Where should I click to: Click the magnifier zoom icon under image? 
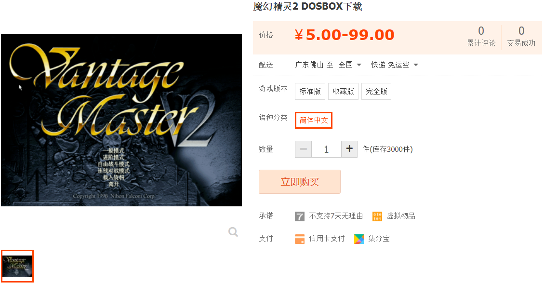pos(233,231)
